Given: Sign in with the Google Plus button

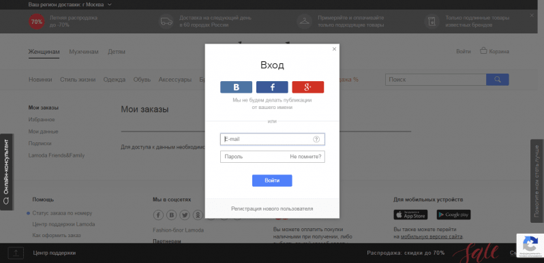Looking at the screenshot, I should [307, 87].
